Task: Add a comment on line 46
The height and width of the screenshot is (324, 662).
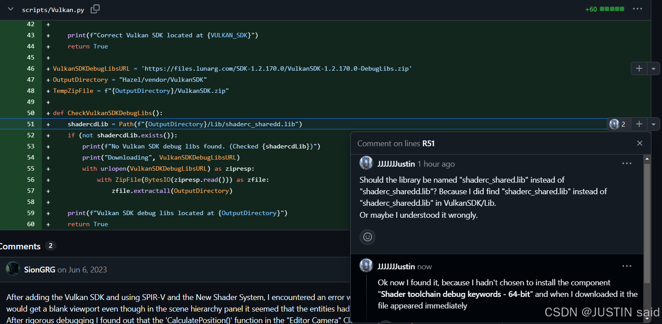Action: [x=639, y=68]
